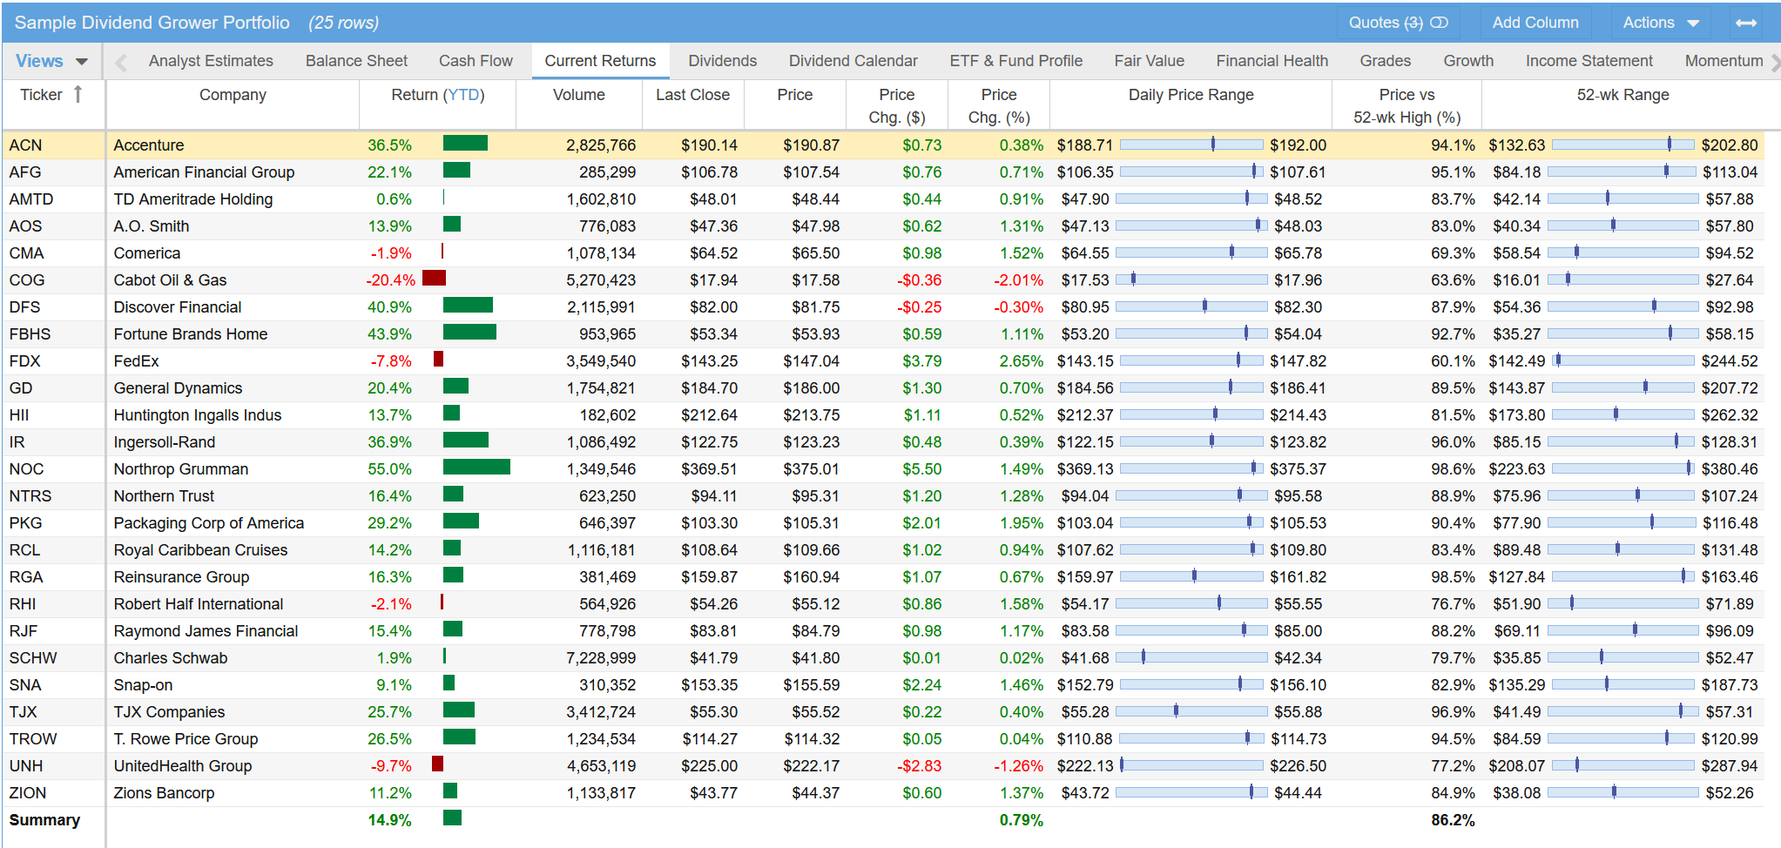Click Northrop Grumman green return bar

point(476,467)
